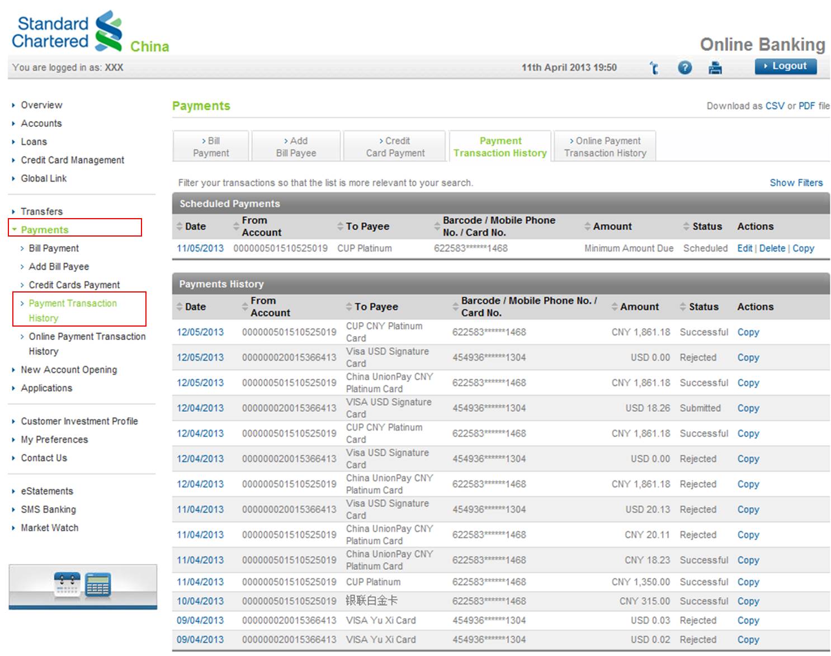831x656 pixels.
Task: Click the printer icon in header
Action: pos(715,68)
